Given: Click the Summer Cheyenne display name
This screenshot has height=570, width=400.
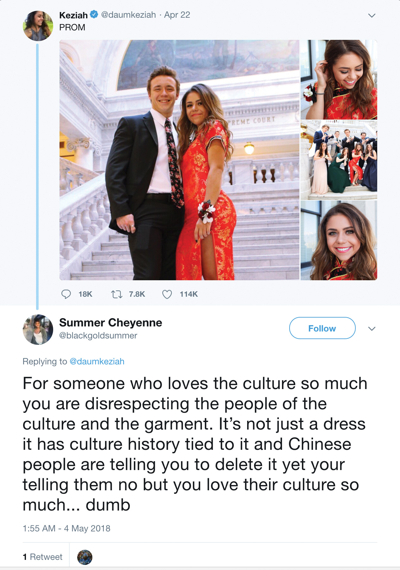Looking at the screenshot, I should 110,323.
